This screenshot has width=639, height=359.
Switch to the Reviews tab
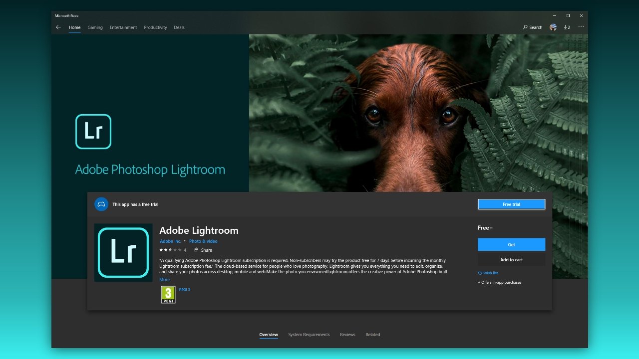(x=347, y=335)
